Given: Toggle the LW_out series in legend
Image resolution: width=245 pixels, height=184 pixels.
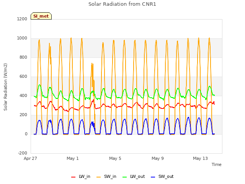Looking at the screenshot, I should coord(134,176).
